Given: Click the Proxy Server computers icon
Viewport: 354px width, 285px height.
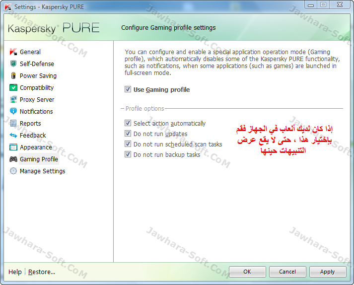Looking at the screenshot, I should click(13, 99).
